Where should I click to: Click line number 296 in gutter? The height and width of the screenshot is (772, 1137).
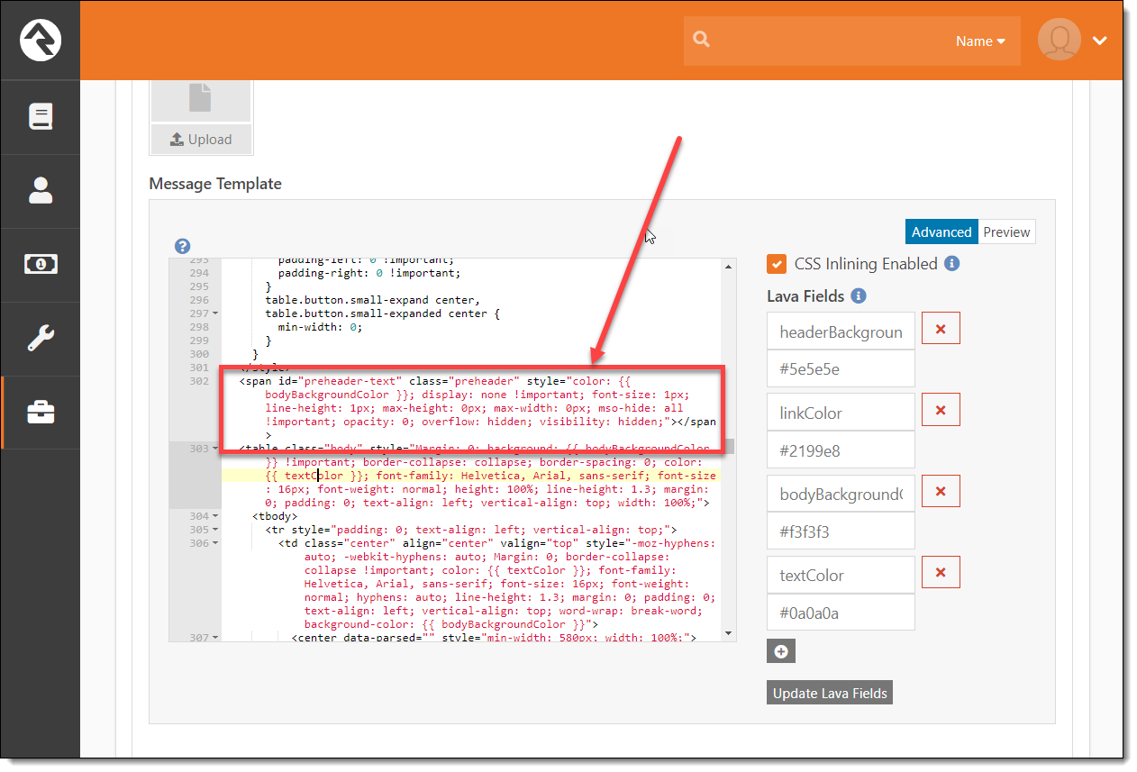point(199,300)
